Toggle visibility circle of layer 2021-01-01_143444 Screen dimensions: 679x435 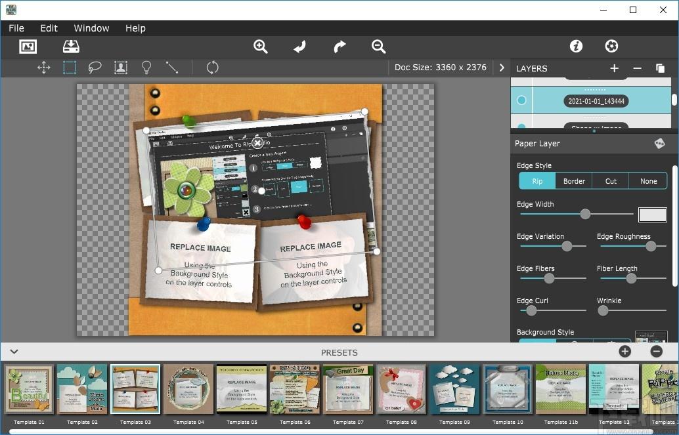tap(521, 100)
